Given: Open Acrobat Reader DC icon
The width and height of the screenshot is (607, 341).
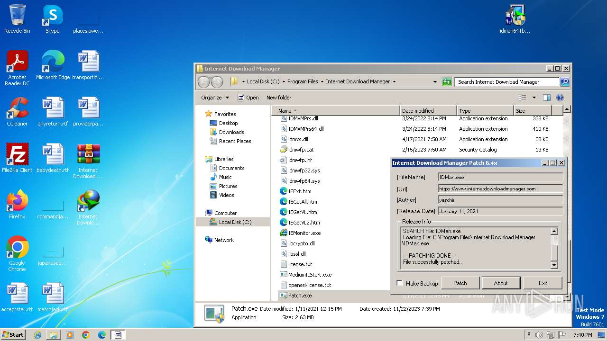Looking at the screenshot, I should click(17, 65).
